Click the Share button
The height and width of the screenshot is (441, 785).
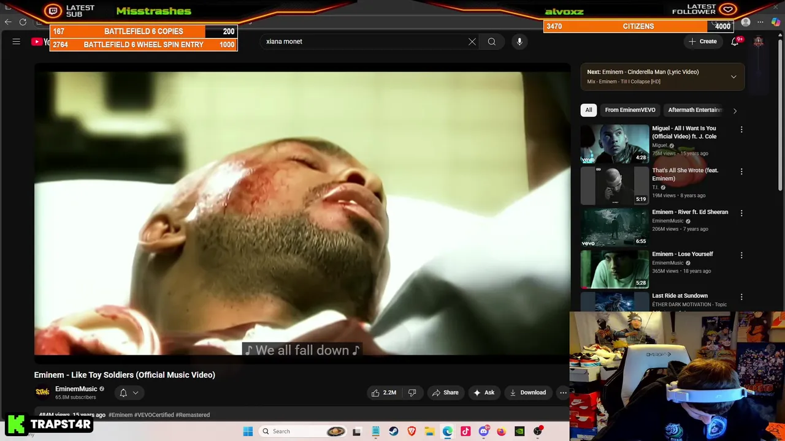click(445, 393)
